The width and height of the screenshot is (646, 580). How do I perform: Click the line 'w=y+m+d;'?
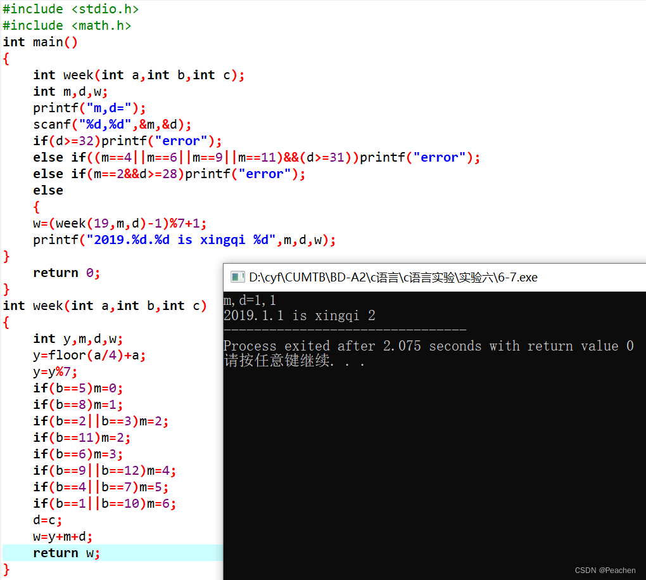tap(63, 536)
